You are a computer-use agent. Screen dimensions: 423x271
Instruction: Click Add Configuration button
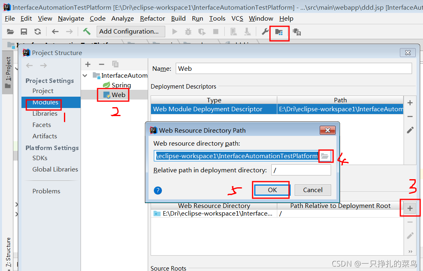coord(131,32)
